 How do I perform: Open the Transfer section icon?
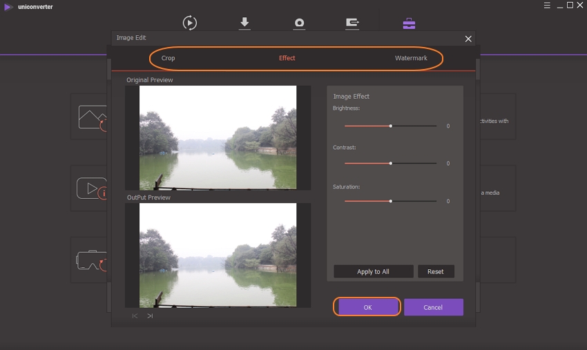point(352,23)
